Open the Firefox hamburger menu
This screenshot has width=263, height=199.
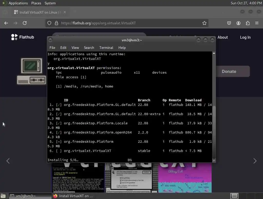(x=257, y=23)
